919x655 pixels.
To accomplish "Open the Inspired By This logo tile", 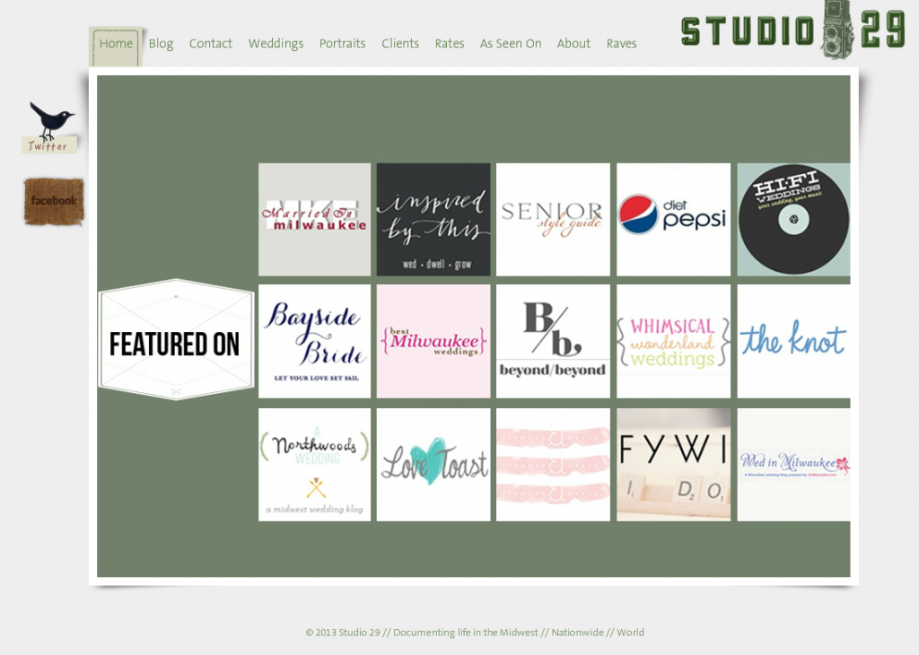I will pyautogui.click(x=433, y=220).
